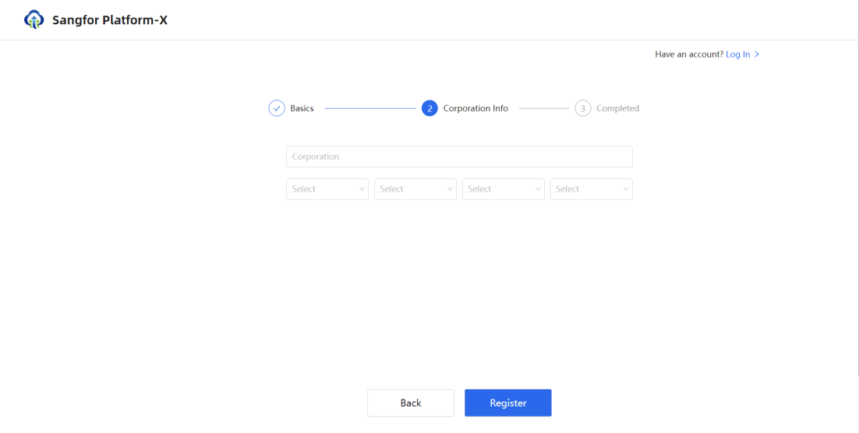
Task: Select the Completed step label
Action: 618,108
